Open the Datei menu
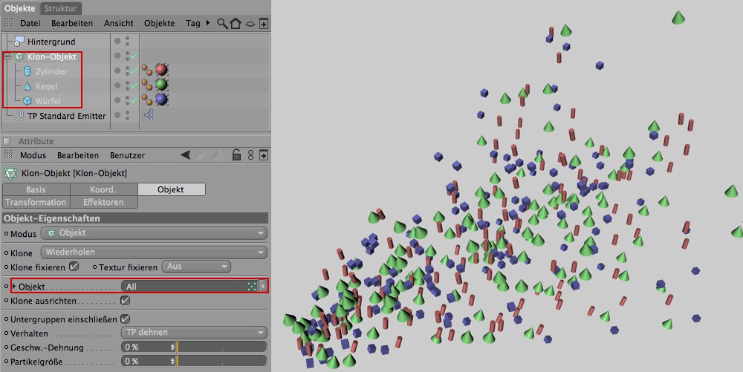743x372 pixels. (x=30, y=24)
